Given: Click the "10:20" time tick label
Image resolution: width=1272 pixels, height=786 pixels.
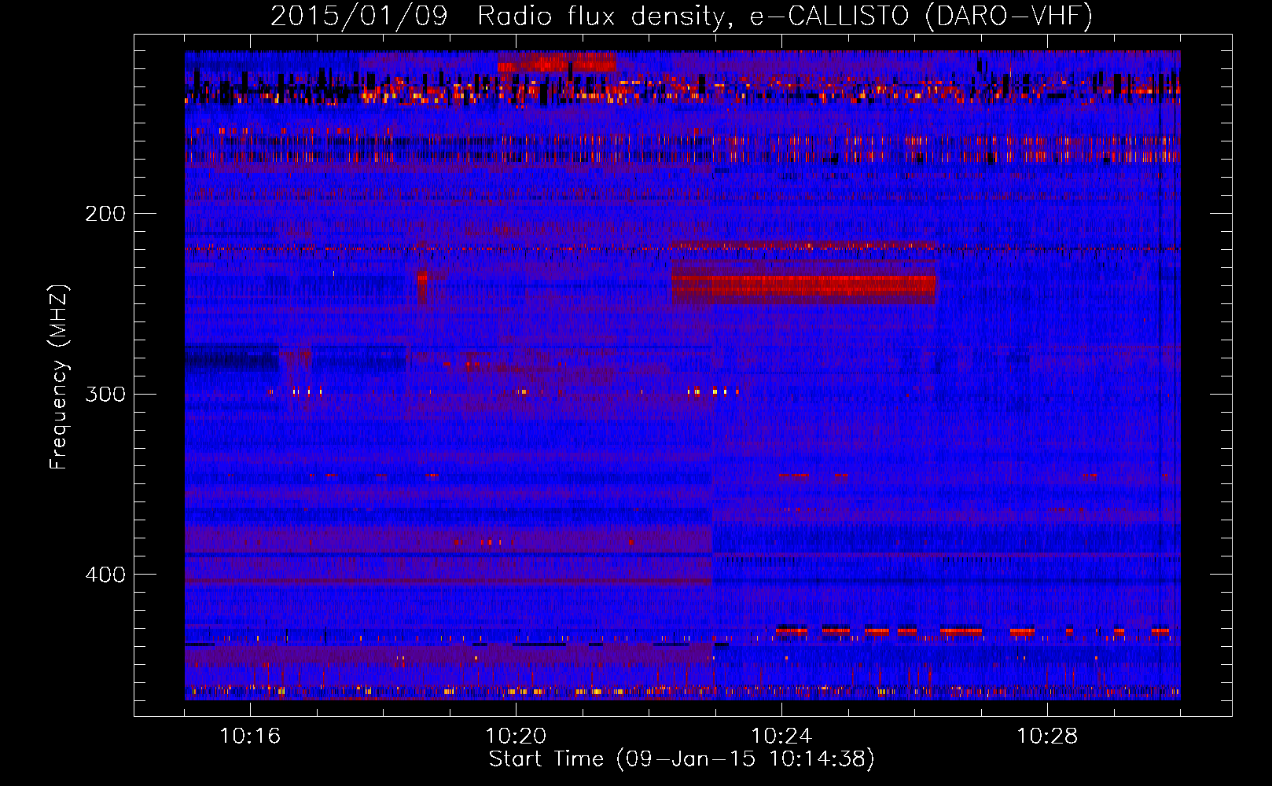Looking at the screenshot, I should 516,736.
